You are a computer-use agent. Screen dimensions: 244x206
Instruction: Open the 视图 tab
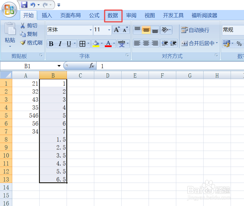[149, 15]
